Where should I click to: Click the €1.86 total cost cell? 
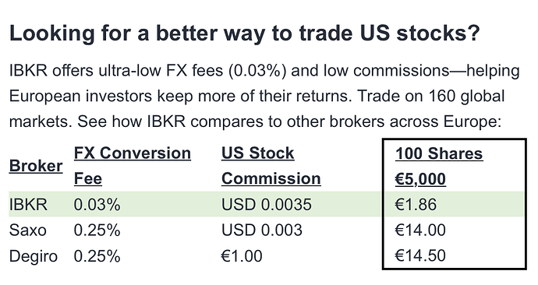click(x=416, y=205)
